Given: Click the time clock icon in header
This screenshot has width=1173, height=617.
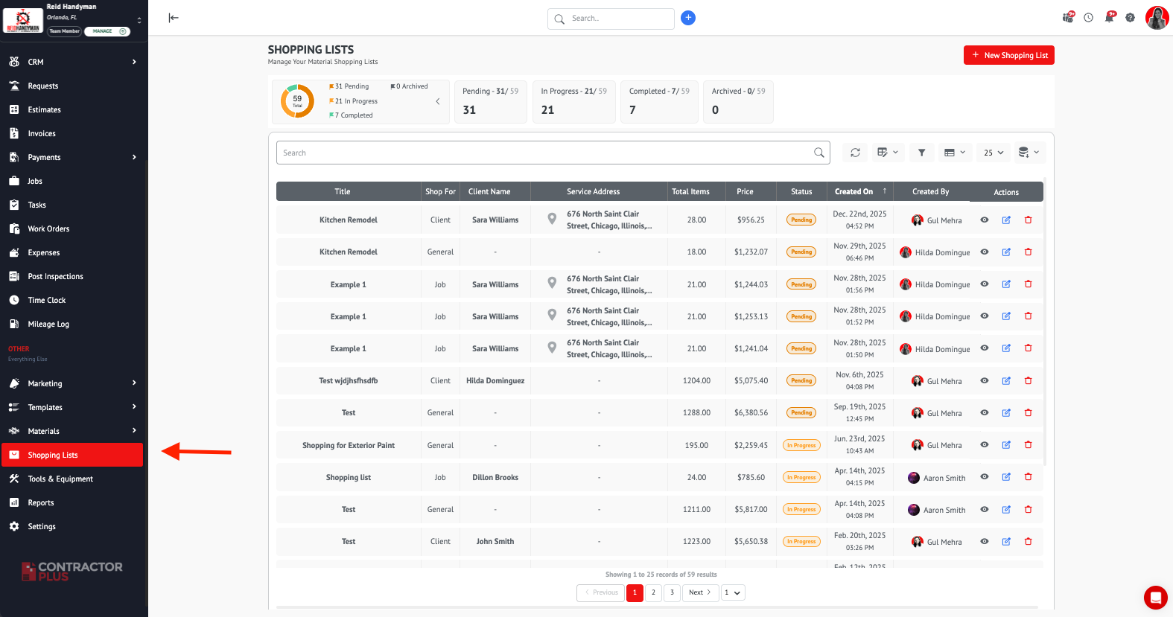Looking at the screenshot, I should (x=1088, y=18).
